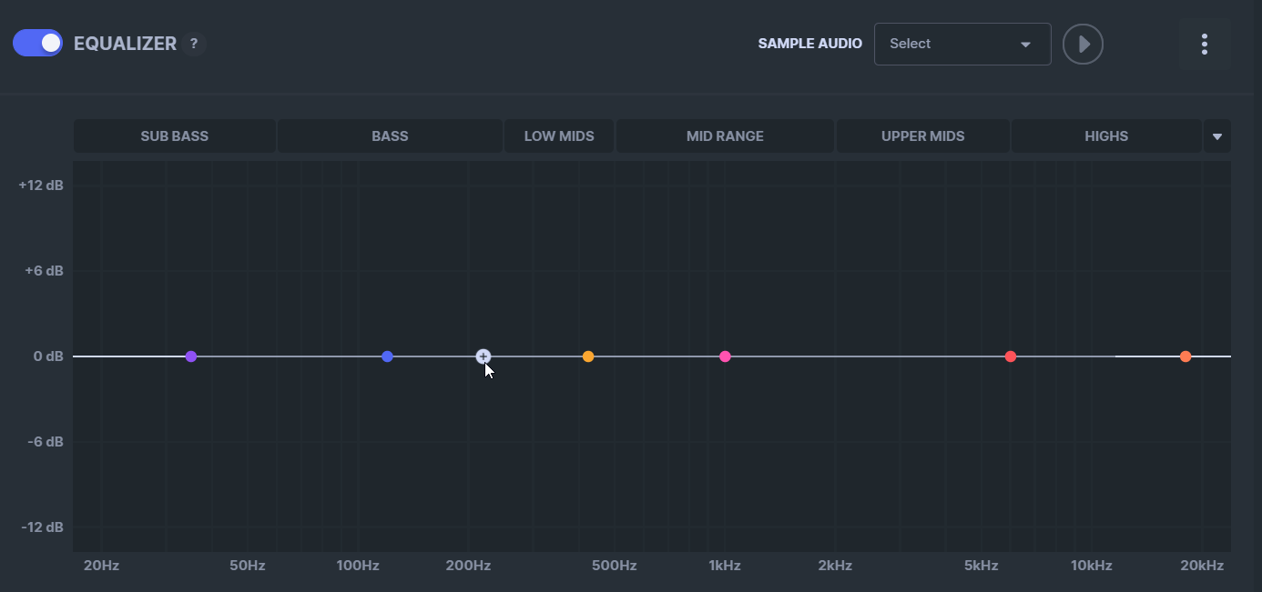Play the sample audio
The image size is (1262, 592).
click(x=1083, y=44)
